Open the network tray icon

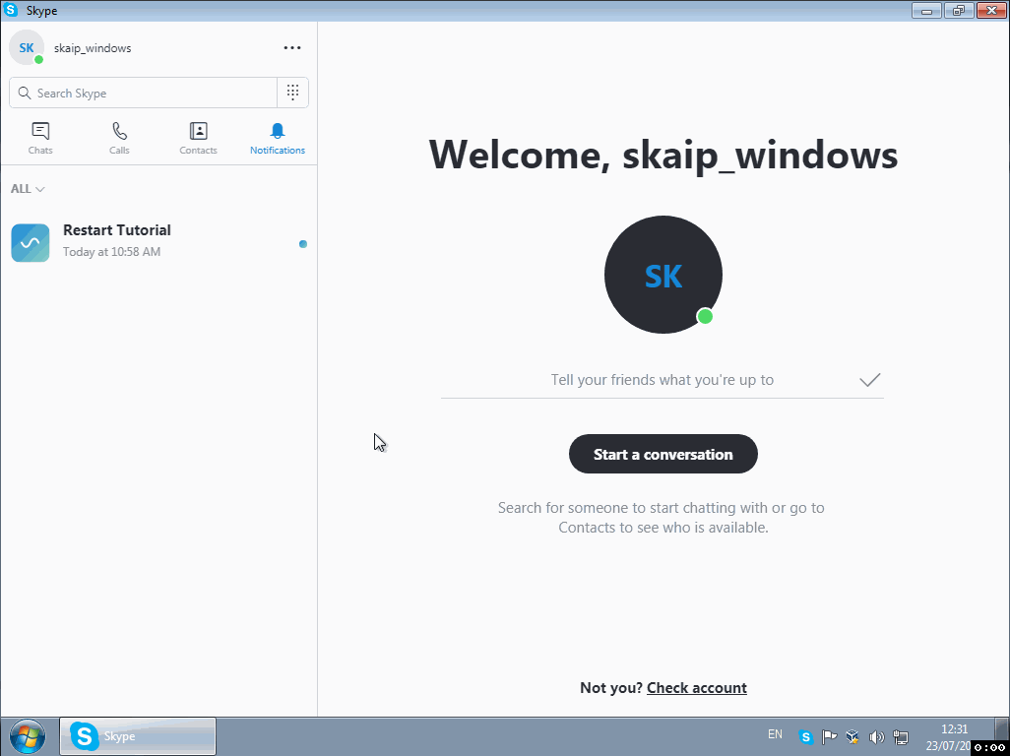(901, 736)
